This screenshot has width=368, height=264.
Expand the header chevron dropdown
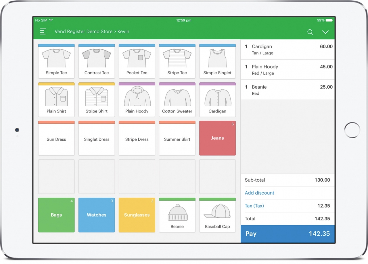[x=325, y=32]
